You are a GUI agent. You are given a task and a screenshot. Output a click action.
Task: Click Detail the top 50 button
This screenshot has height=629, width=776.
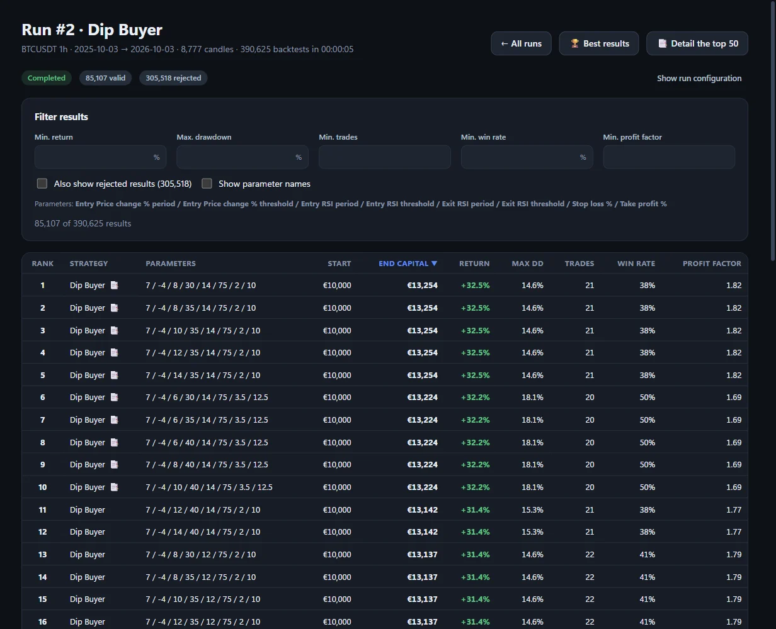coord(697,43)
